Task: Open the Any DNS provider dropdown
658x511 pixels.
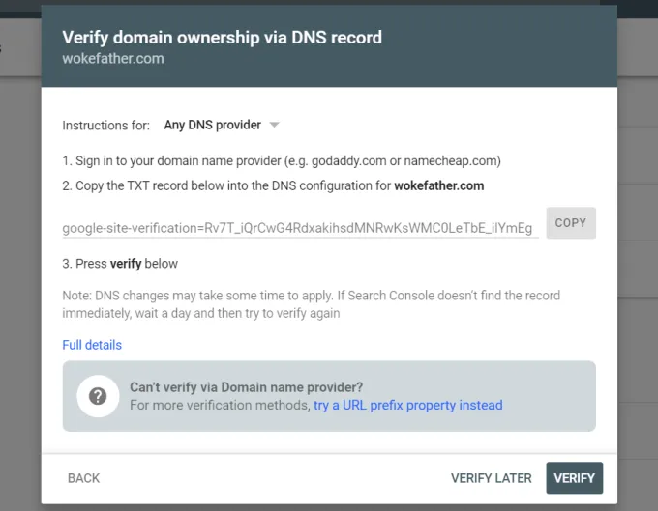Action: click(x=213, y=125)
